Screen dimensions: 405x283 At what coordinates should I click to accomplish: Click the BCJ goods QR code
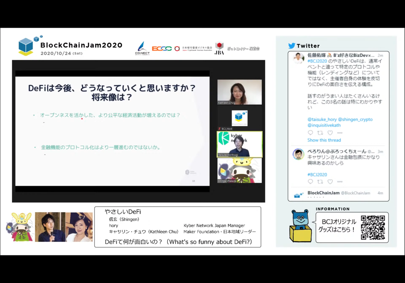pos(373,228)
